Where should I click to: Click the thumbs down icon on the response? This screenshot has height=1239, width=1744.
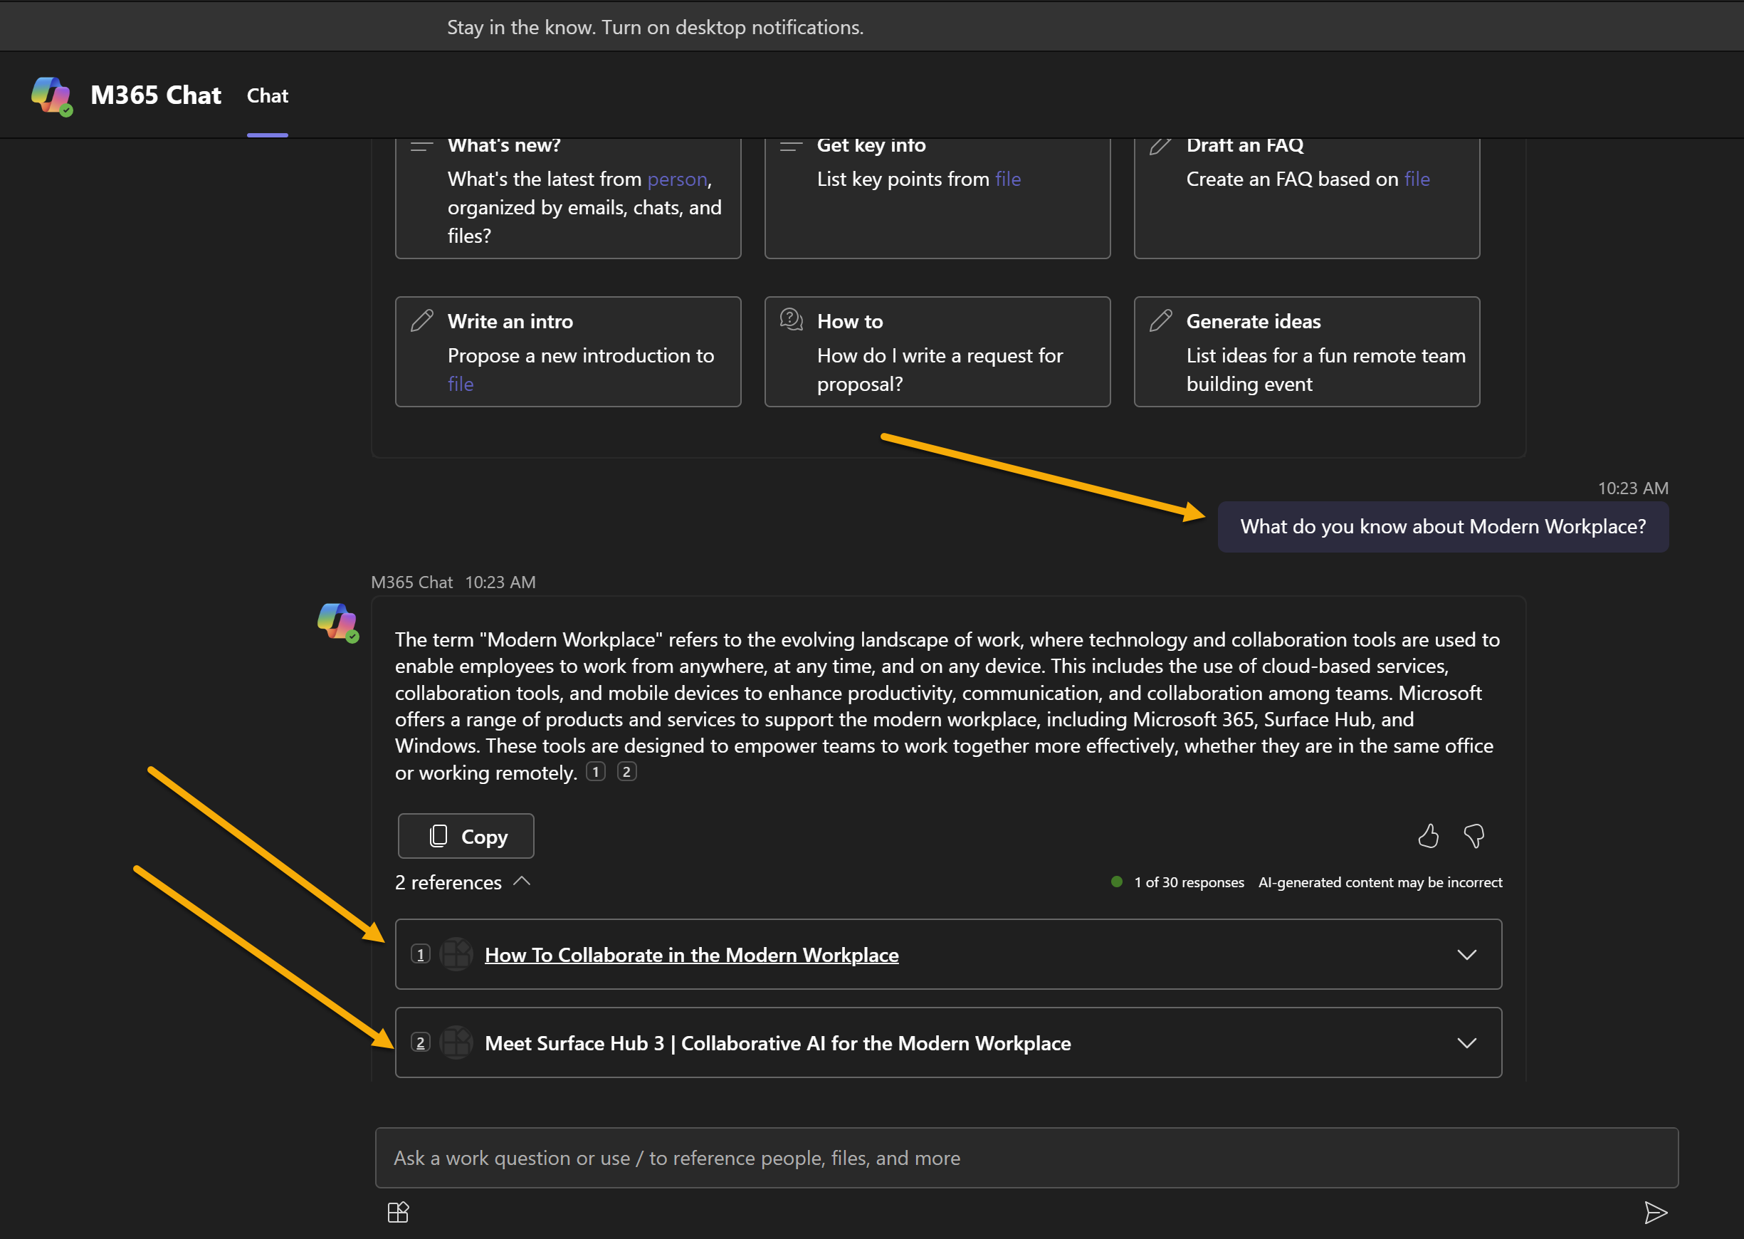point(1475,836)
